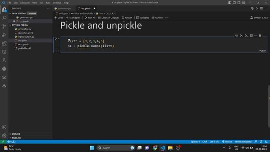
Task: Open the Help menu
Action: point(66,3)
